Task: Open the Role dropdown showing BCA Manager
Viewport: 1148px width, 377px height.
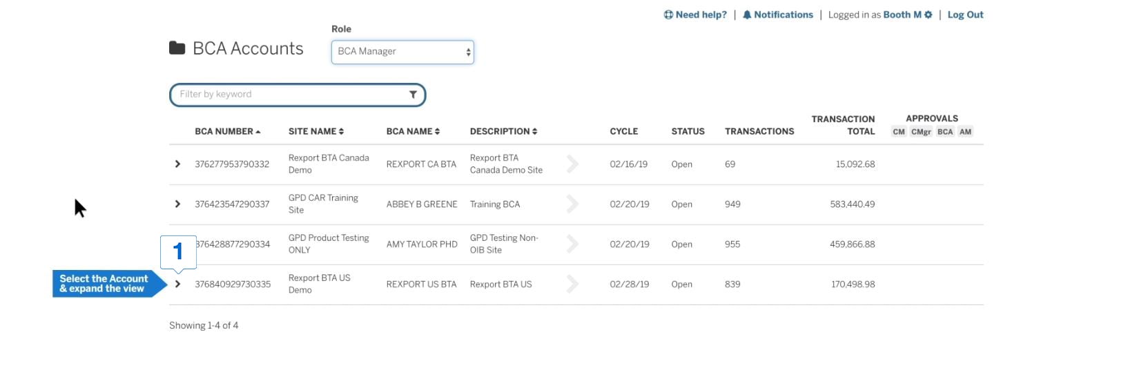Action: (402, 52)
